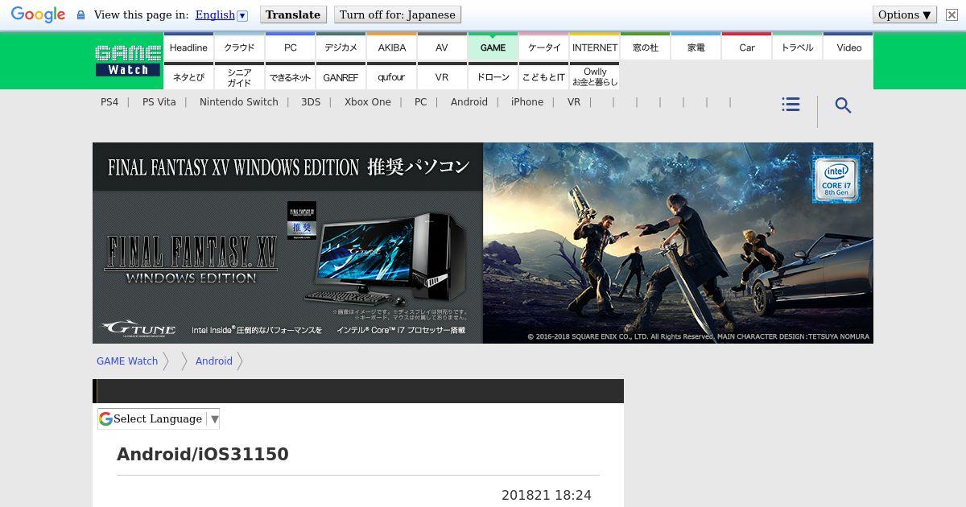Click the GAME Watch logo
Image resolution: width=966 pixels, height=507 pixels.
pyautogui.click(x=128, y=60)
